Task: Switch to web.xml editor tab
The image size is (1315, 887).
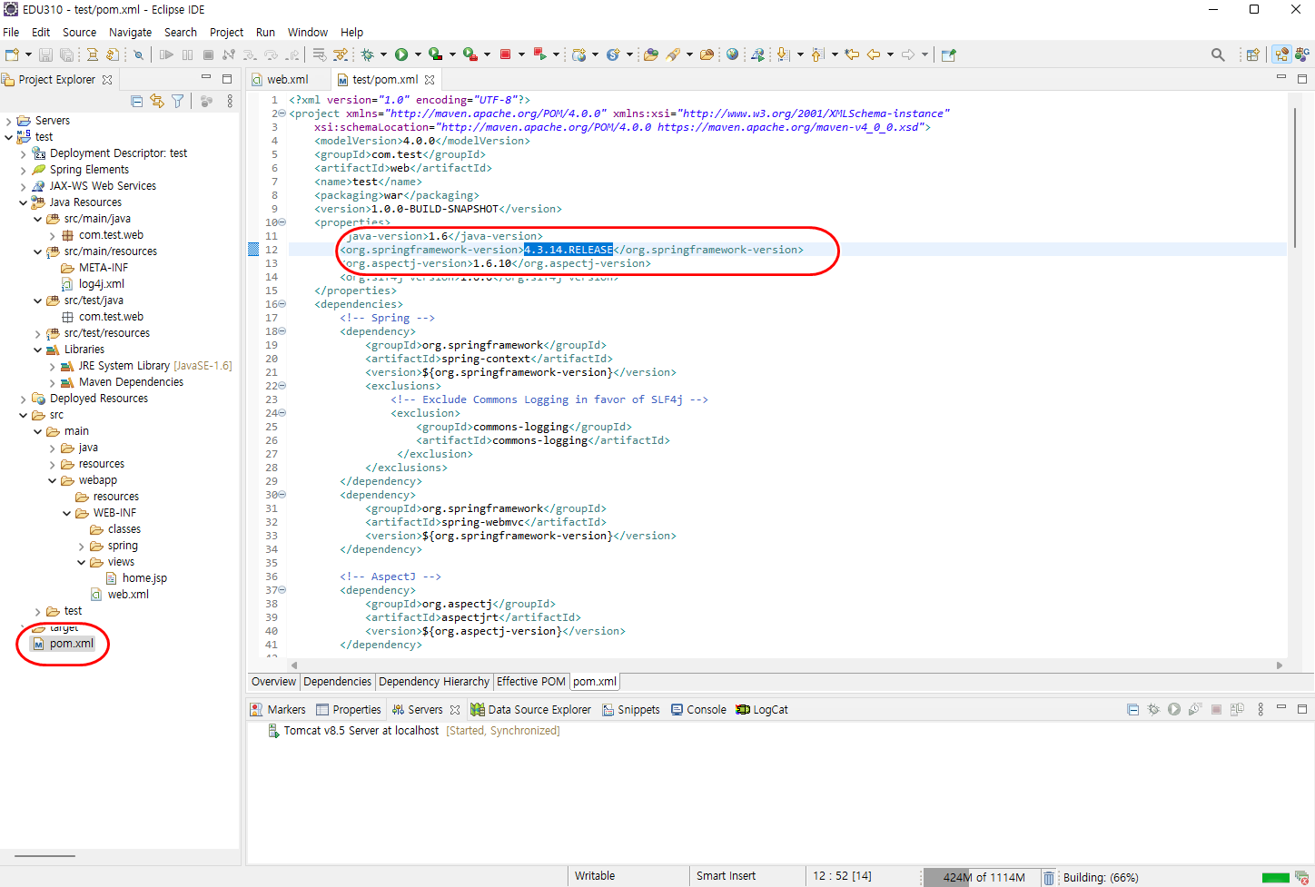Action: click(x=287, y=79)
